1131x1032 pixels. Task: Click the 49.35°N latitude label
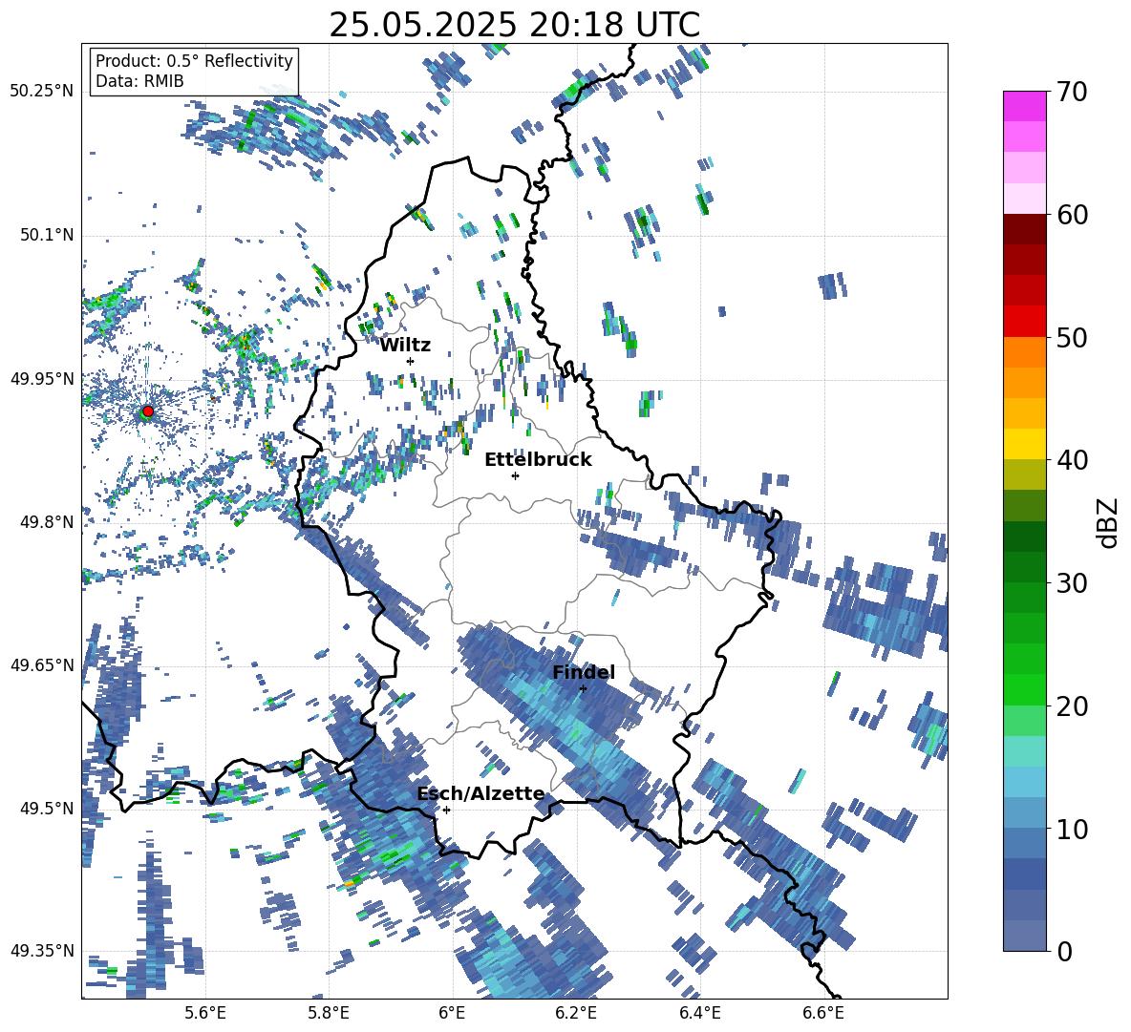pos(42,951)
